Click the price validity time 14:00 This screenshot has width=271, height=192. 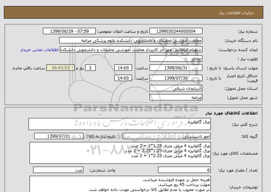(123, 78)
